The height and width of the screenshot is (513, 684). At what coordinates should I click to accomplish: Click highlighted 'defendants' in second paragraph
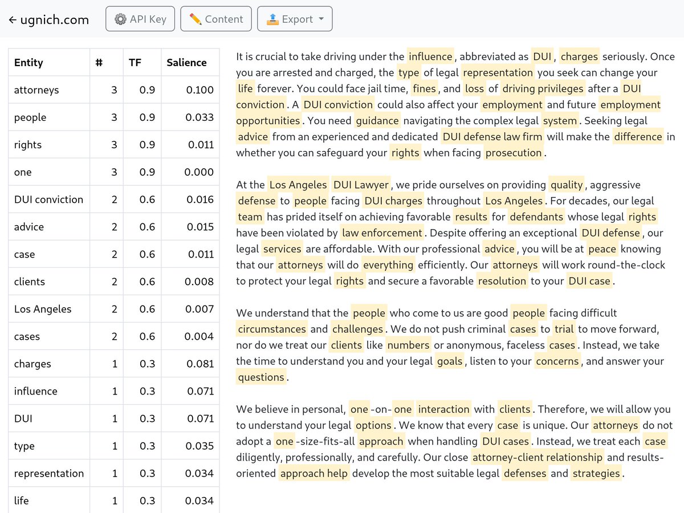click(x=536, y=217)
